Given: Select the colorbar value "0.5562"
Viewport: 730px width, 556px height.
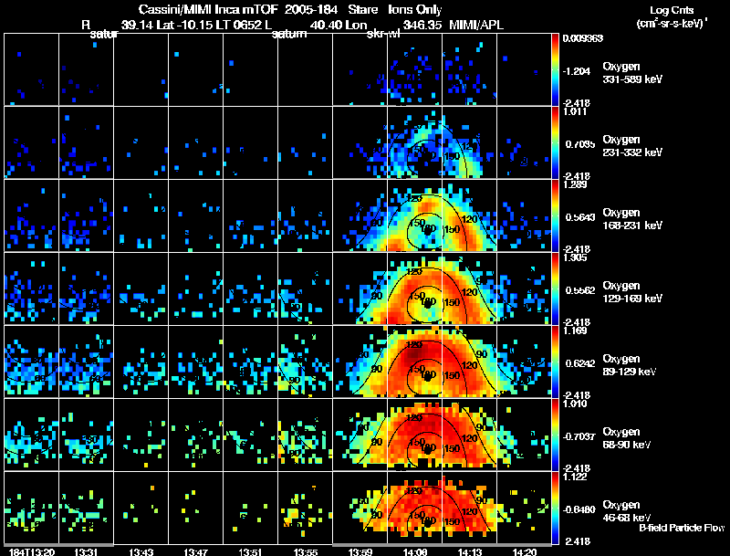Looking at the screenshot, I should [580, 290].
